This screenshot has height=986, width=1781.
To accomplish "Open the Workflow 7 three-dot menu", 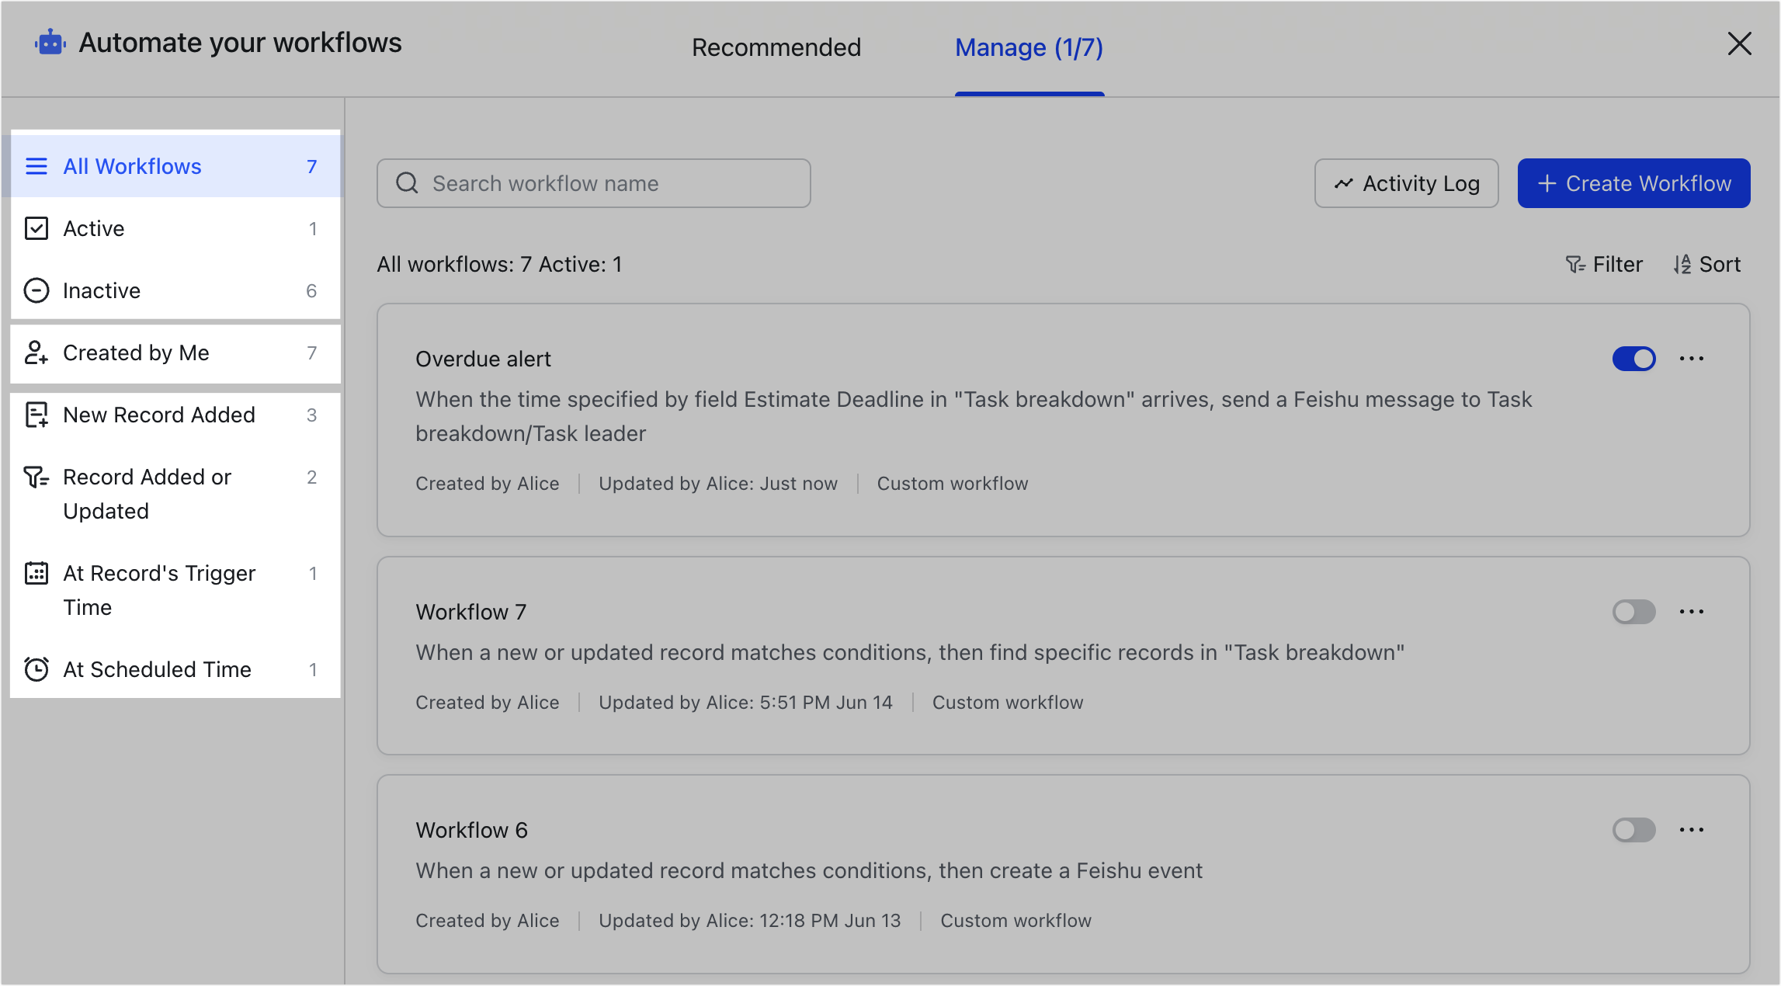I will (x=1692, y=612).
